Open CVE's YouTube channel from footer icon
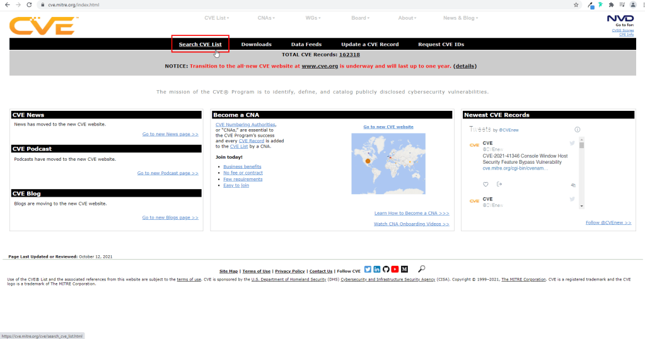This screenshot has width=645, height=339. 395,270
